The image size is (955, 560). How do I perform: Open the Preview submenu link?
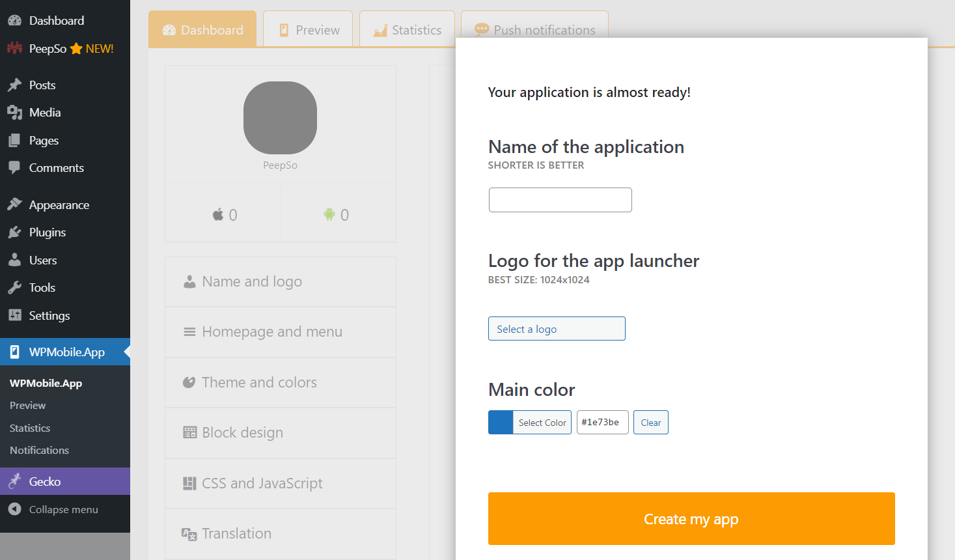point(27,406)
